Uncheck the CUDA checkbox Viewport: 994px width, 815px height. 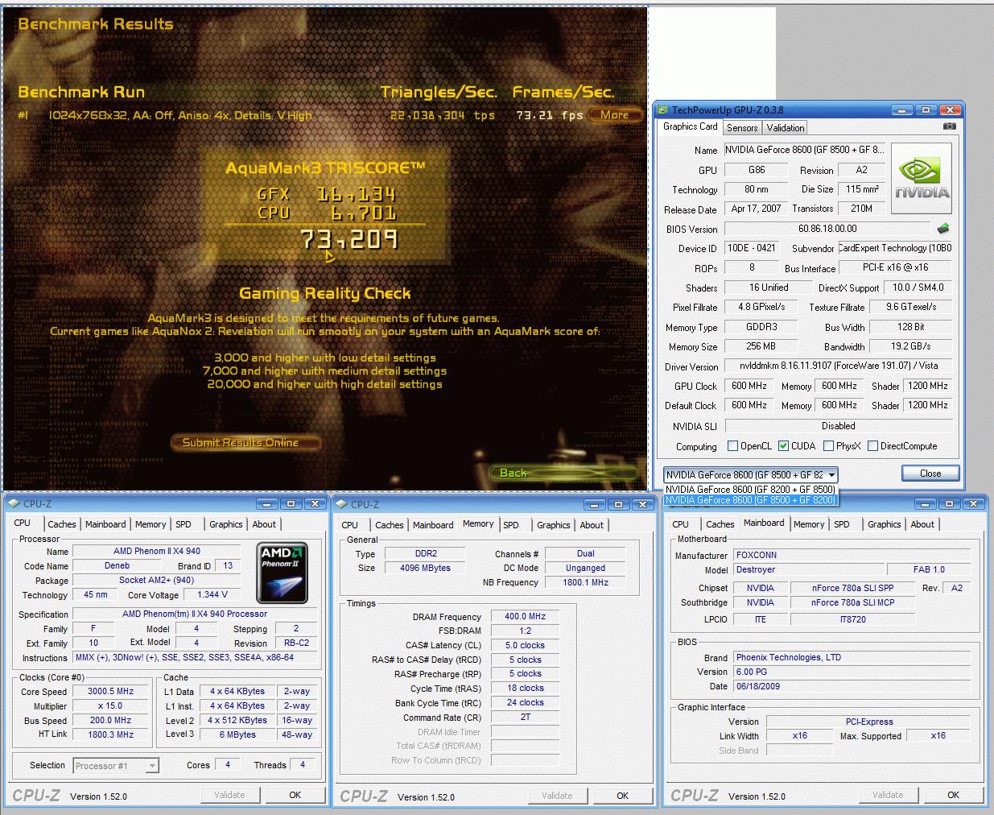point(783,445)
